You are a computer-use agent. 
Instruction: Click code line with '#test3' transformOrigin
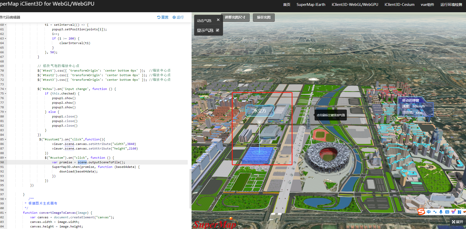[104, 80]
